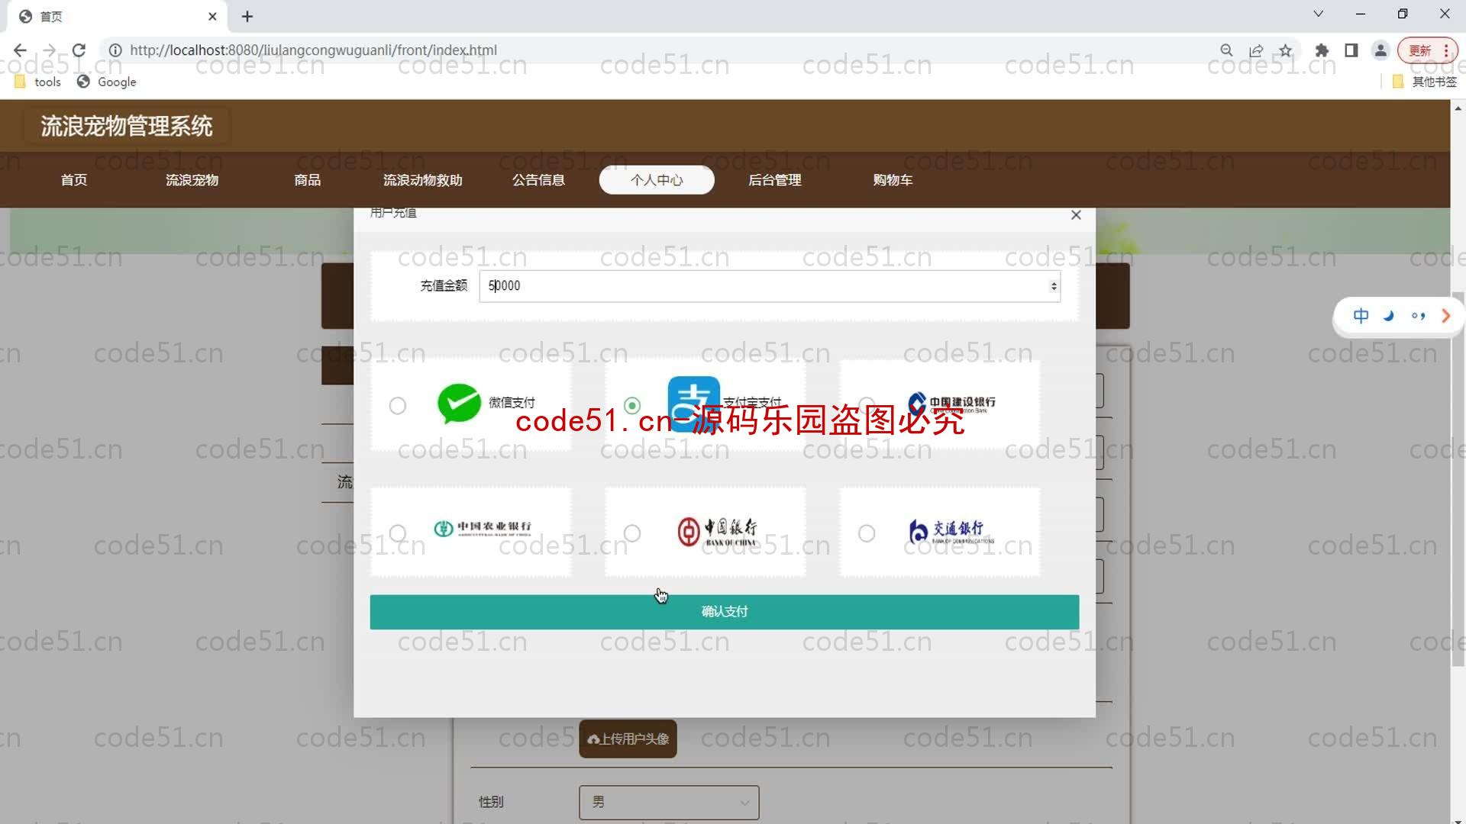Close the 首页 browser tab

213,16
